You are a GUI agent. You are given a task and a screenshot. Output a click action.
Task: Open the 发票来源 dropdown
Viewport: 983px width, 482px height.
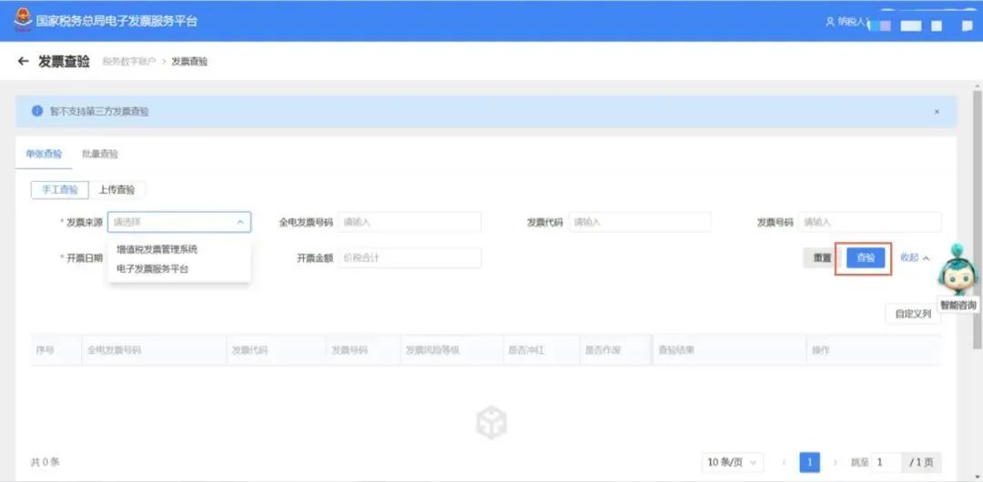(x=178, y=222)
